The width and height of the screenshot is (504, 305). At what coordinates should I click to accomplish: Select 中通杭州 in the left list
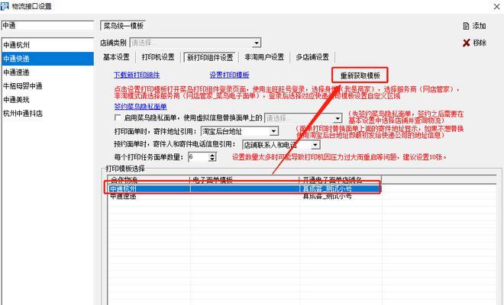point(47,45)
